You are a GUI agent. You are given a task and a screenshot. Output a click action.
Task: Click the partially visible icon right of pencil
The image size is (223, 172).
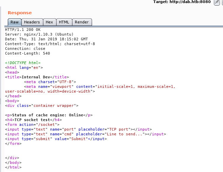pyautogui.click(x=222, y=2)
